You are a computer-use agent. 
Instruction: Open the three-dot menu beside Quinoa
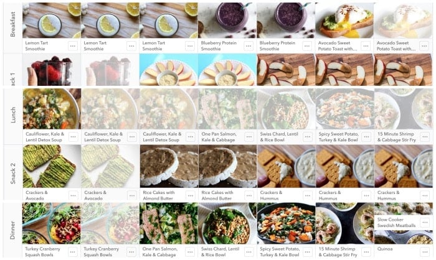[x=425, y=252]
